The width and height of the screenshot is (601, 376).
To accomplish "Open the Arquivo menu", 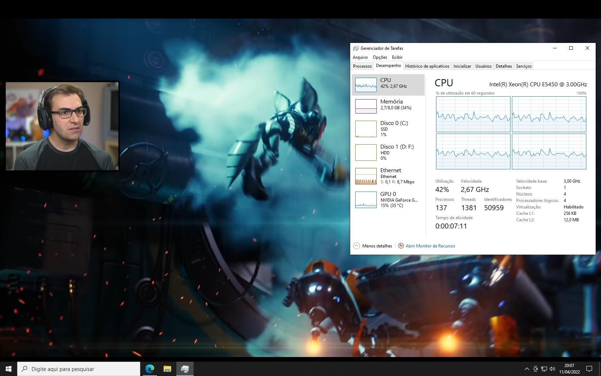I will 360,57.
